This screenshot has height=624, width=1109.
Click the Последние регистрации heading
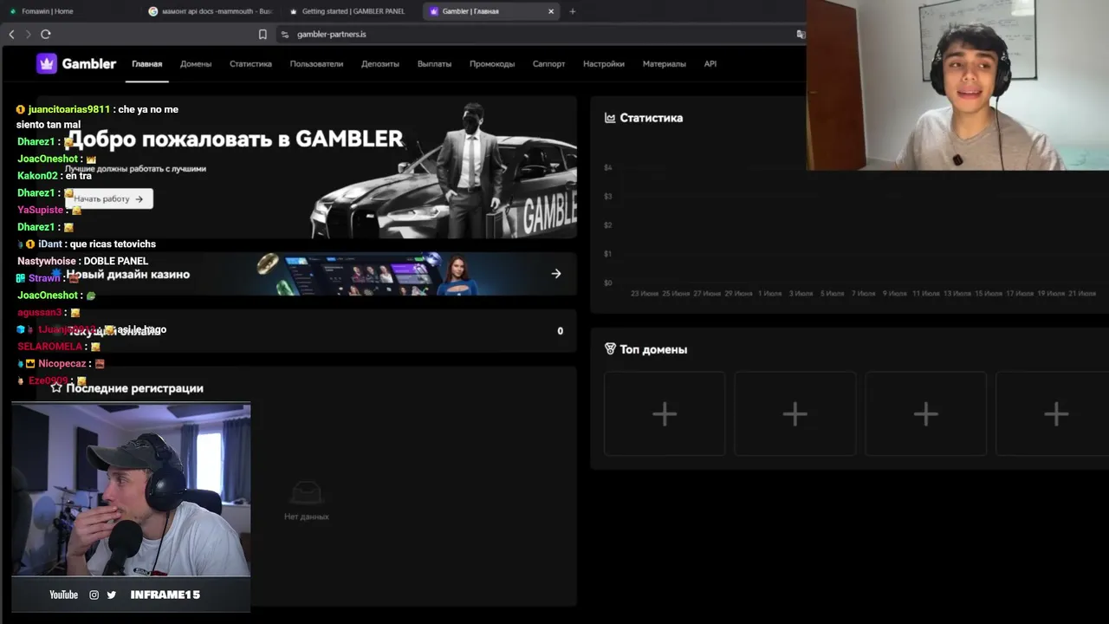tap(134, 388)
